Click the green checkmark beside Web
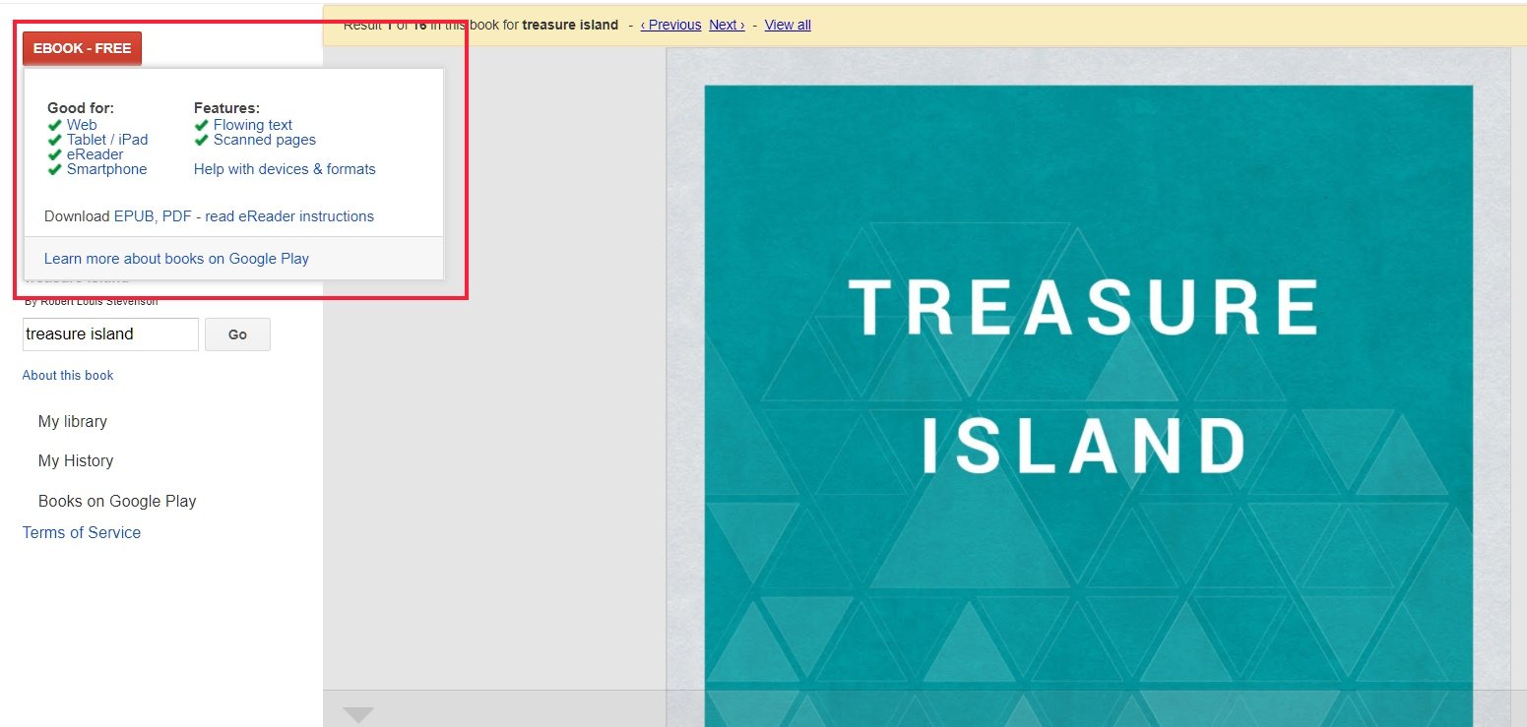 (x=55, y=125)
